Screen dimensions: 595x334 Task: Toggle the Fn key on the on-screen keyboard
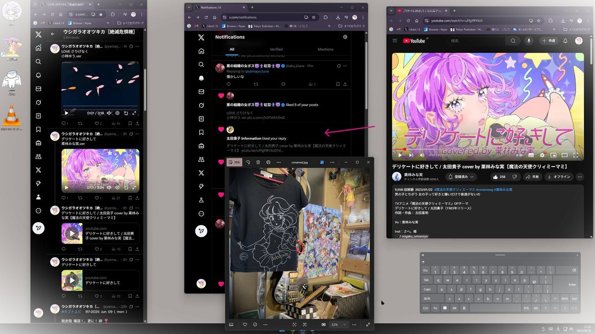pyautogui.click(x=435, y=308)
